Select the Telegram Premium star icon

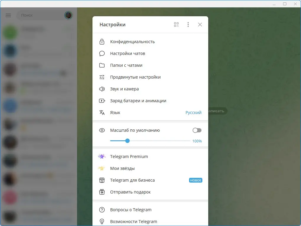102,156
